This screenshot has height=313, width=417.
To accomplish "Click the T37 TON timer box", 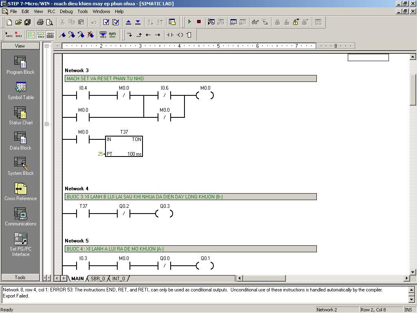I will pos(124,146).
